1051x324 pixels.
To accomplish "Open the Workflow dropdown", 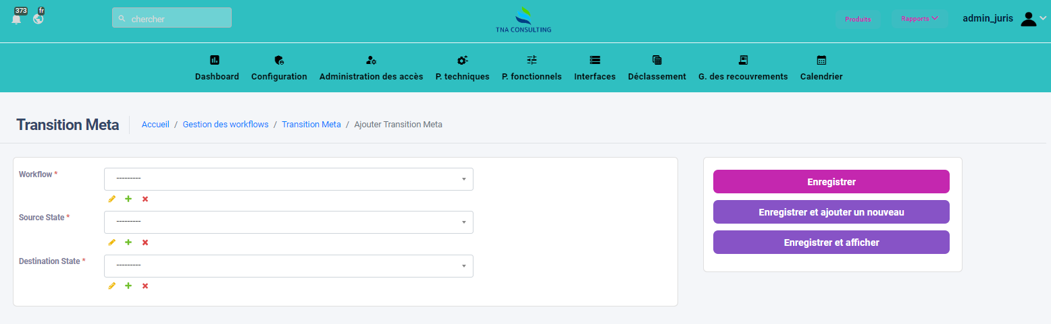I will [x=288, y=179].
